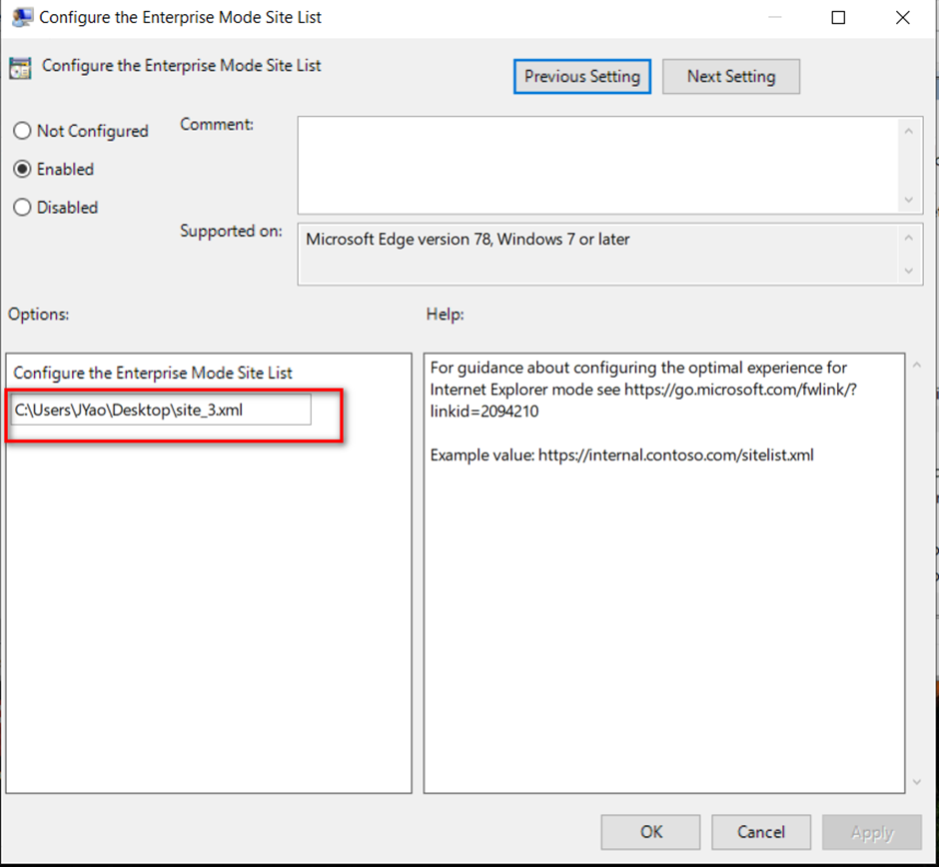Select the Enabled radio button
Screen dimensions: 939x867
(x=21, y=169)
